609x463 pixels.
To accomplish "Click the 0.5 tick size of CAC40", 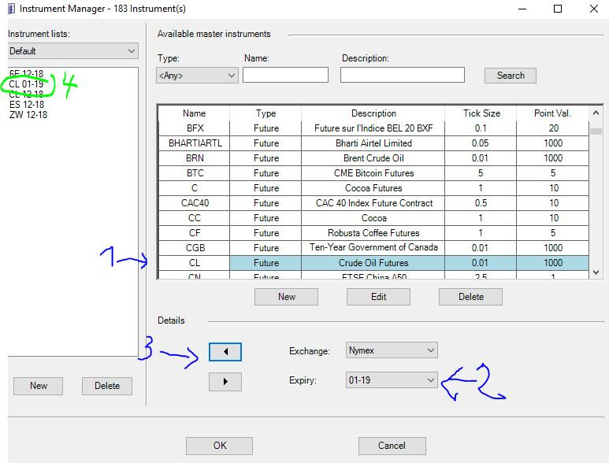I will (x=481, y=203).
